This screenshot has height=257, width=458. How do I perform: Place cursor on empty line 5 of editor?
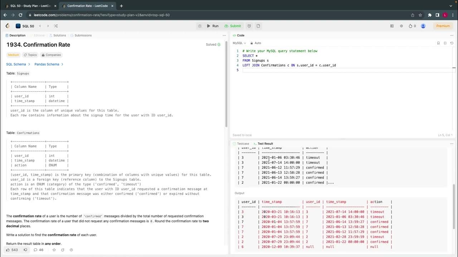point(347,70)
